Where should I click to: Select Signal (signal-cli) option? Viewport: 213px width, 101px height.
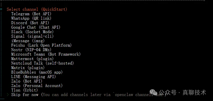[32, 36]
